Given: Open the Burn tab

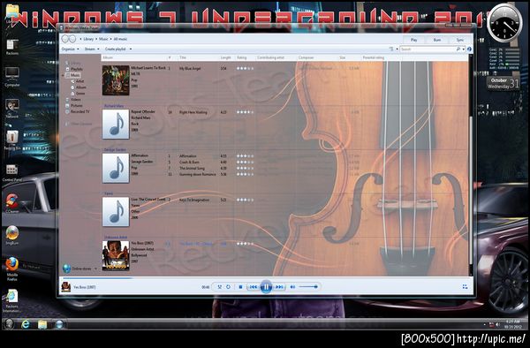Looking at the screenshot, I should (x=437, y=40).
